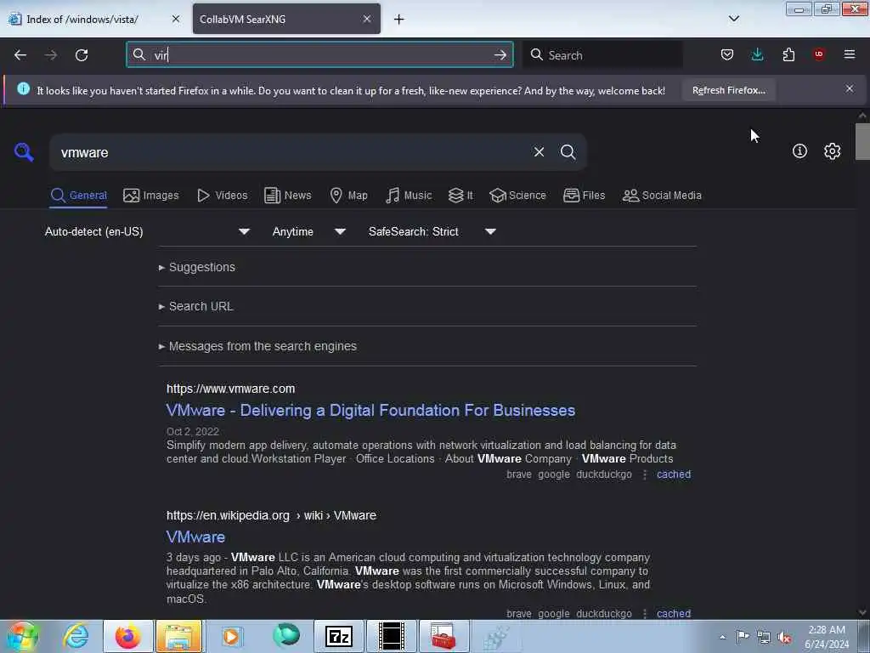The height and width of the screenshot is (653, 870).
Task: Open the muted volume tray icon
Action: (x=784, y=637)
